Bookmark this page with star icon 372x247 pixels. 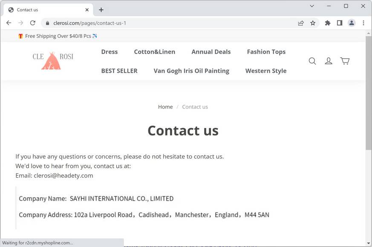[x=313, y=23]
